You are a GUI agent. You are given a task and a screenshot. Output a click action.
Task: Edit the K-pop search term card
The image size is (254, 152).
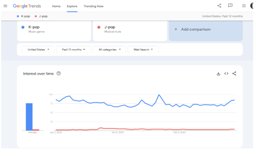54,31
